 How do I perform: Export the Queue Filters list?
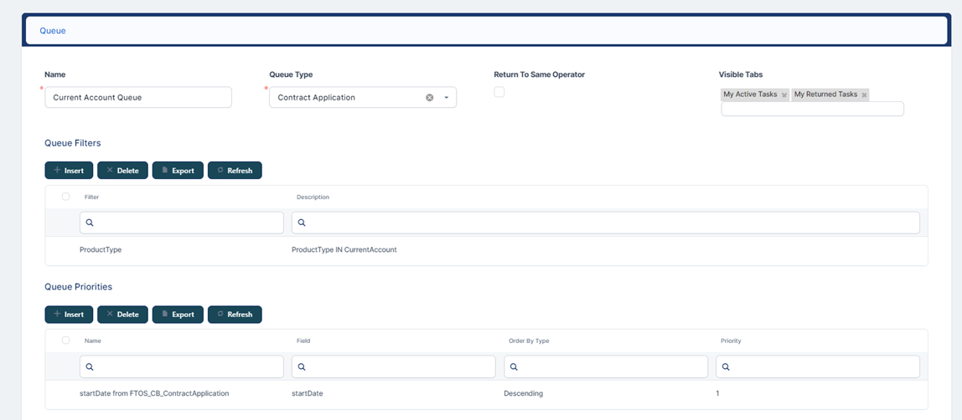coord(178,171)
